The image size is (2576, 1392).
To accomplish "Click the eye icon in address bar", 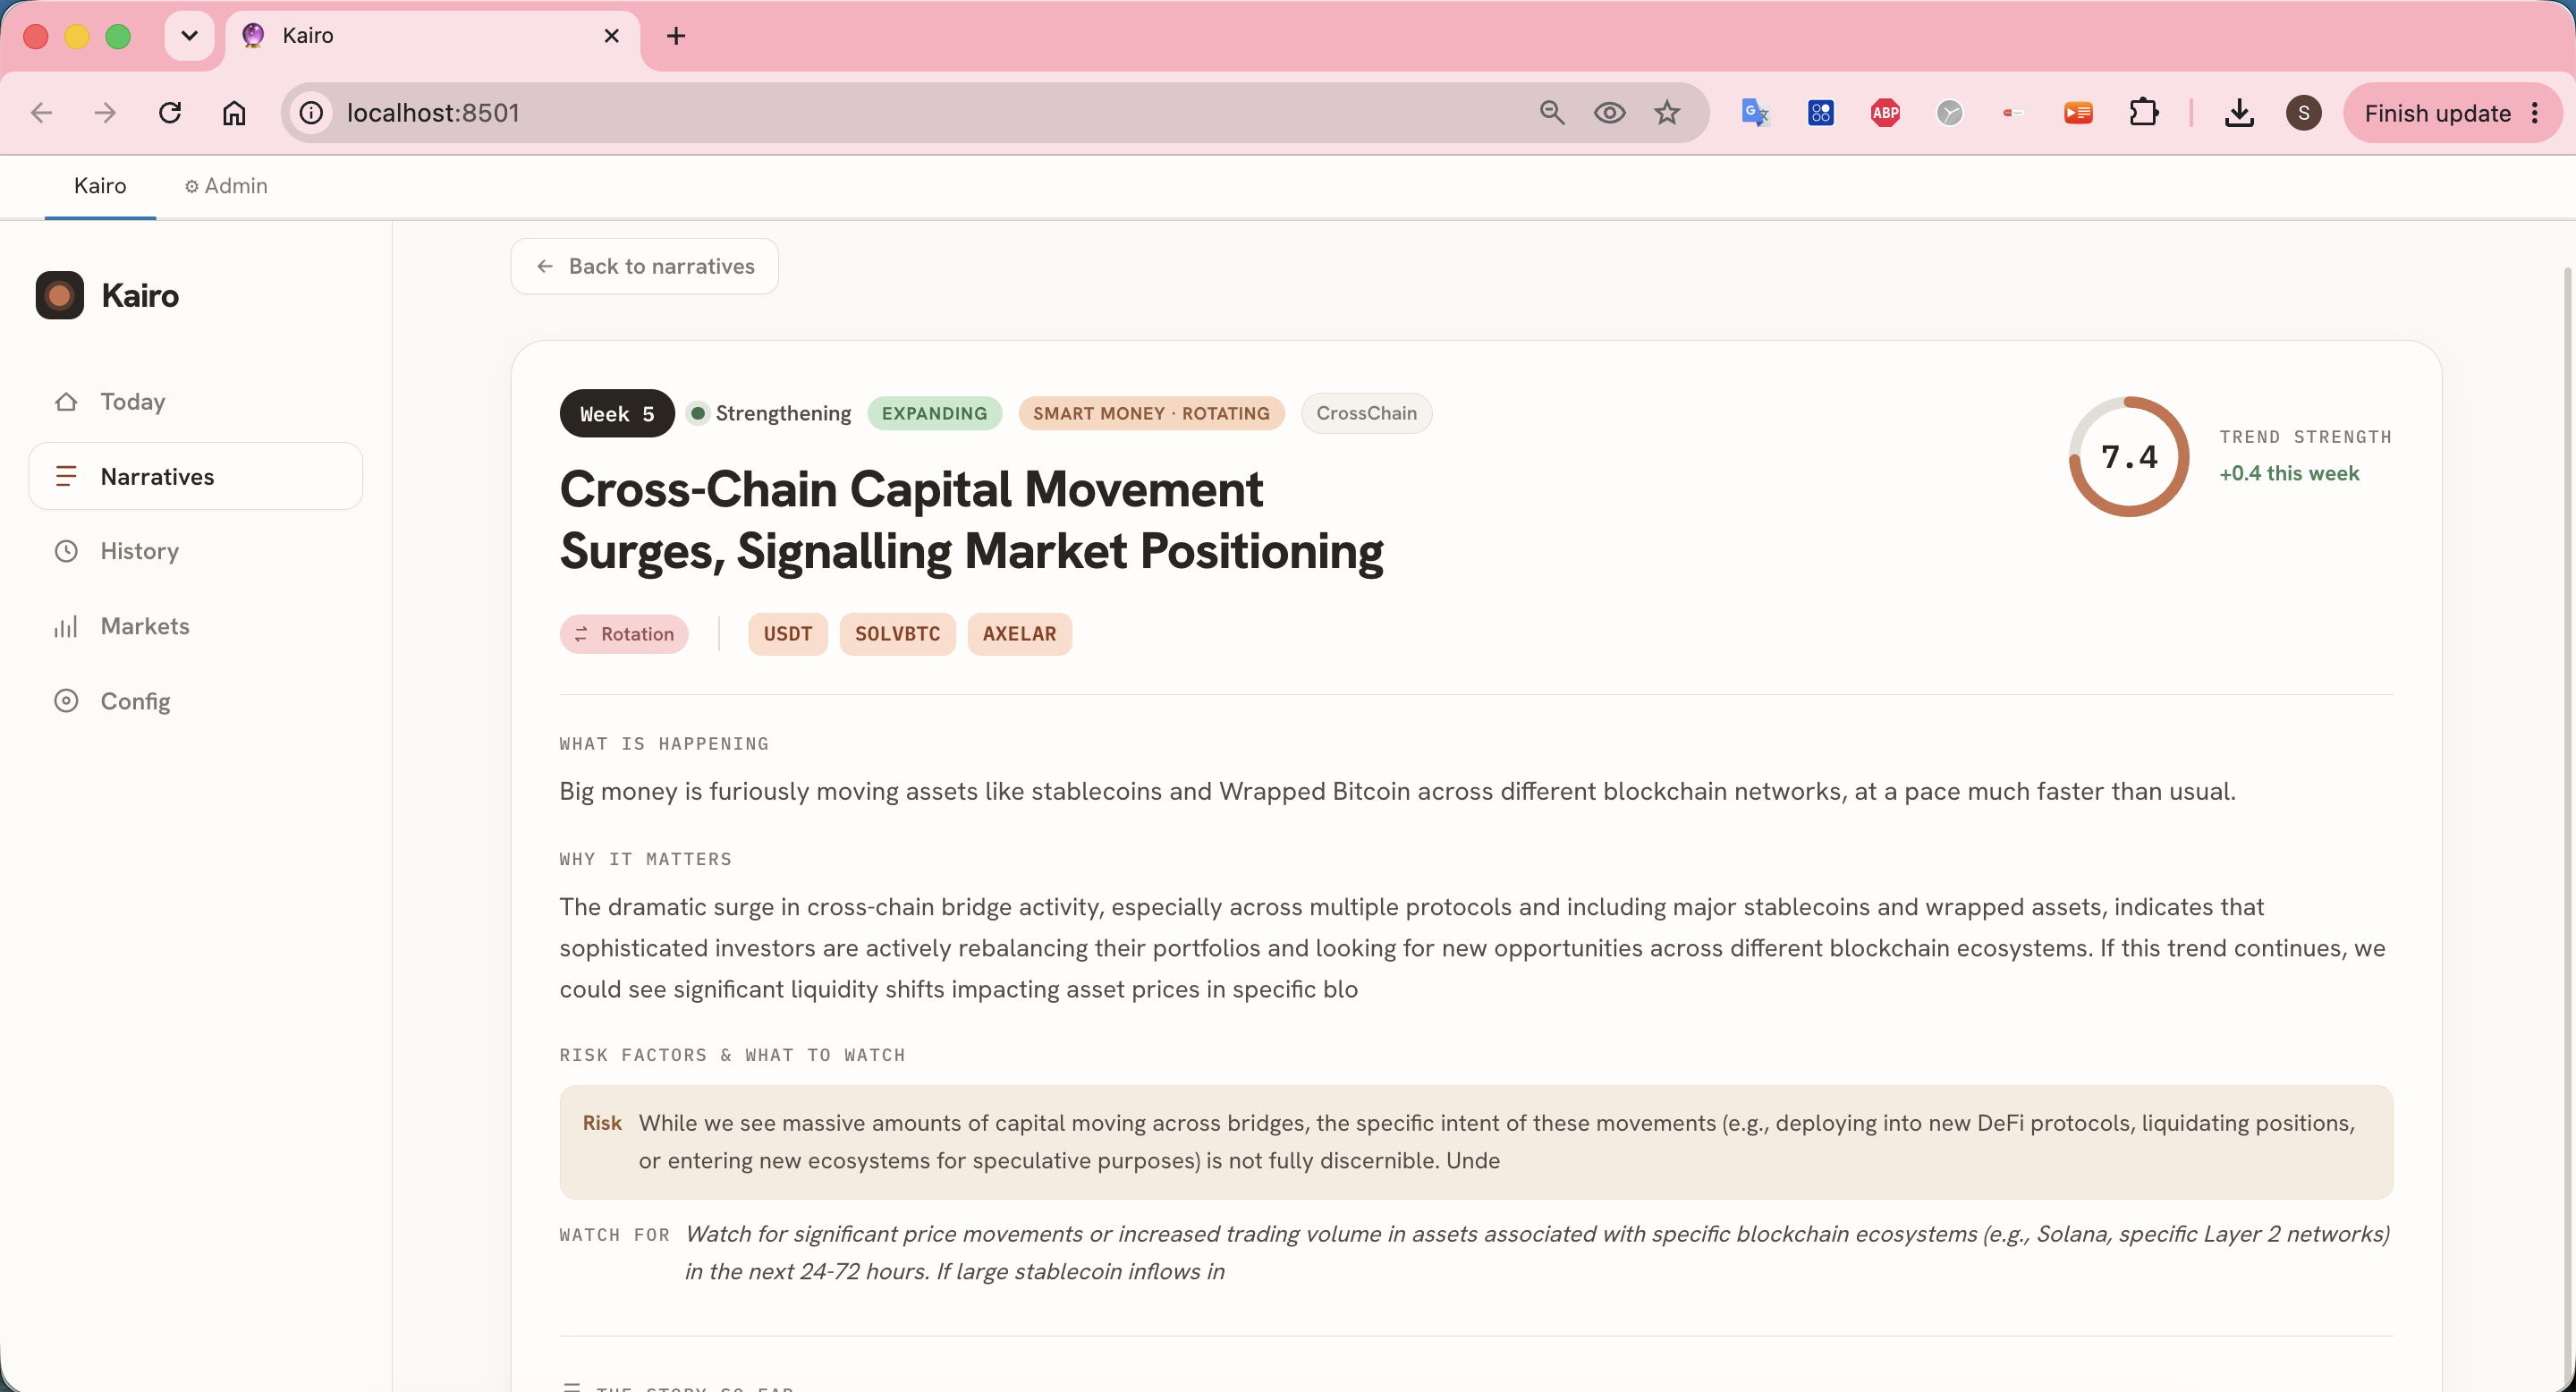I will [x=1609, y=113].
